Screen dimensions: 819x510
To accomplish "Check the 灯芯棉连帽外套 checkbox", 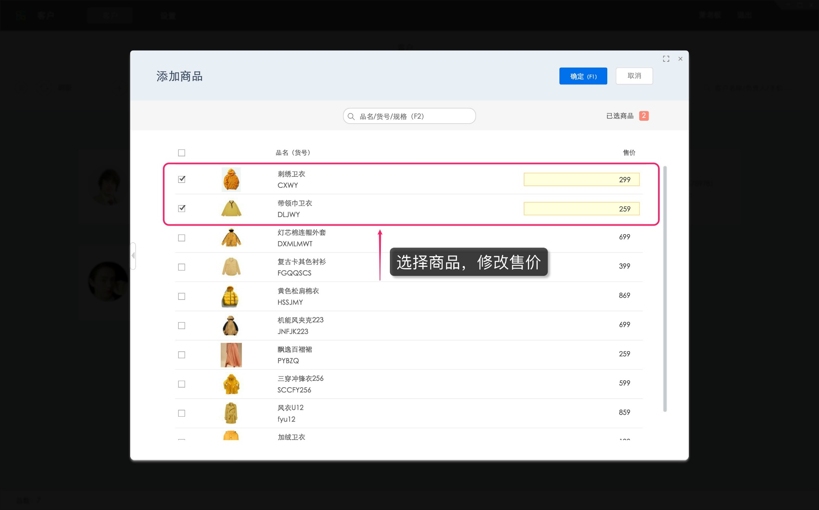I will point(181,237).
